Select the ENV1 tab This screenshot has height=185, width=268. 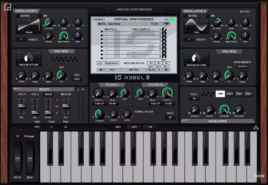(x=230, y=94)
